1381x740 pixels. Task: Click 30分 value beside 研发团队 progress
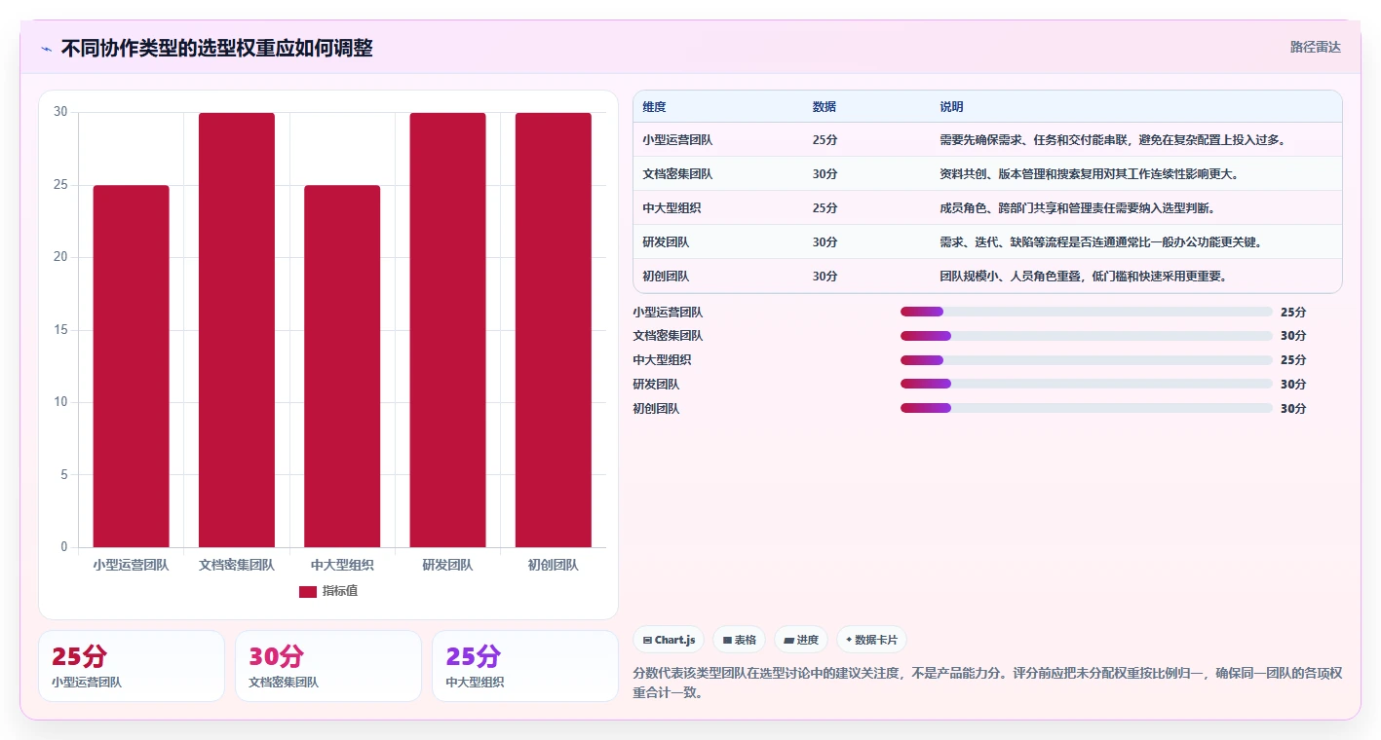(1293, 385)
